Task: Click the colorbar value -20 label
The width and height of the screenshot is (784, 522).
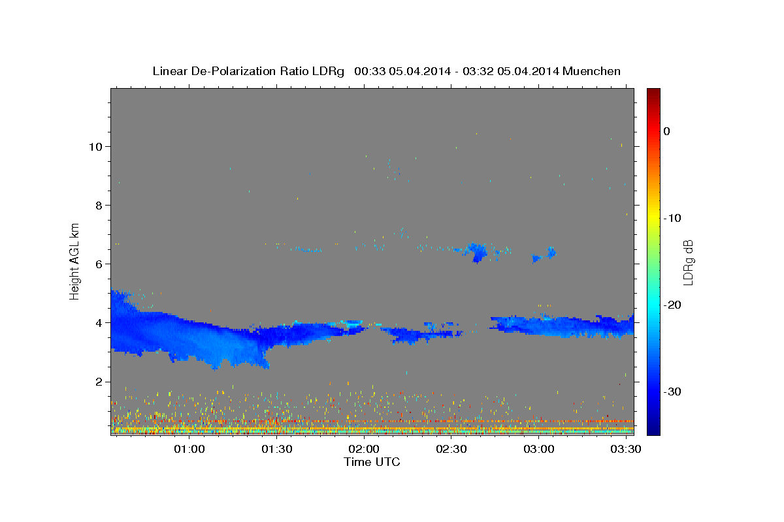Action: pos(672,305)
